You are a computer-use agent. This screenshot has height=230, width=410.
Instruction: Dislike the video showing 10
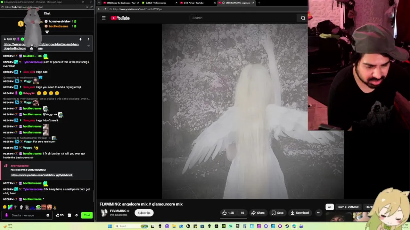point(242,213)
